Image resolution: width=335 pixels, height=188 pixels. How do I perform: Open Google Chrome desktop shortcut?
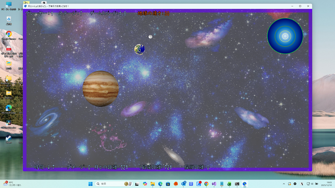point(9,35)
